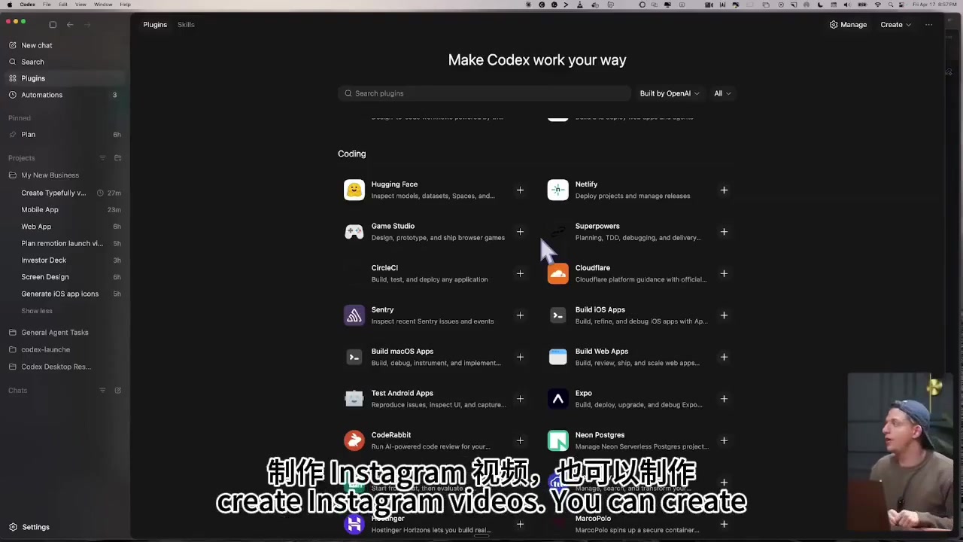Open the All category dropdown
This screenshot has height=542, width=963.
point(722,93)
